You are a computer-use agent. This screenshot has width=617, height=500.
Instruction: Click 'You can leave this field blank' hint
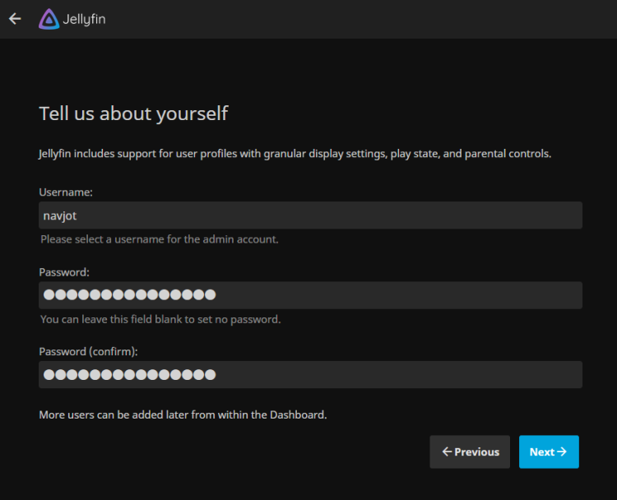pyautogui.click(x=160, y=319)
